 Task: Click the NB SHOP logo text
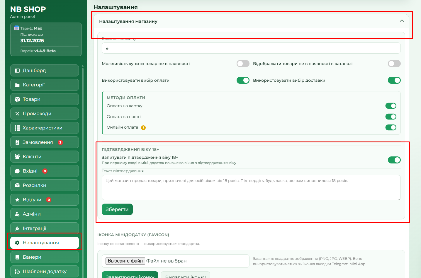(28, 9)
